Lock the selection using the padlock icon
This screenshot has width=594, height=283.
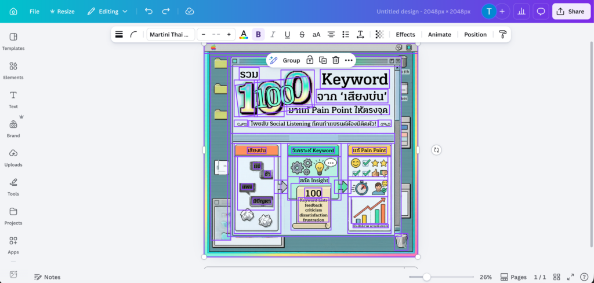[x=310, y=60]
